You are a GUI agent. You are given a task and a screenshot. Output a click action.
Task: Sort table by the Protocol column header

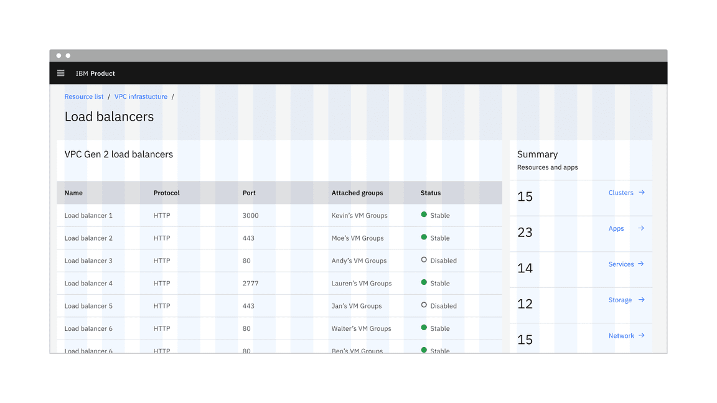[x=166, y=193]
